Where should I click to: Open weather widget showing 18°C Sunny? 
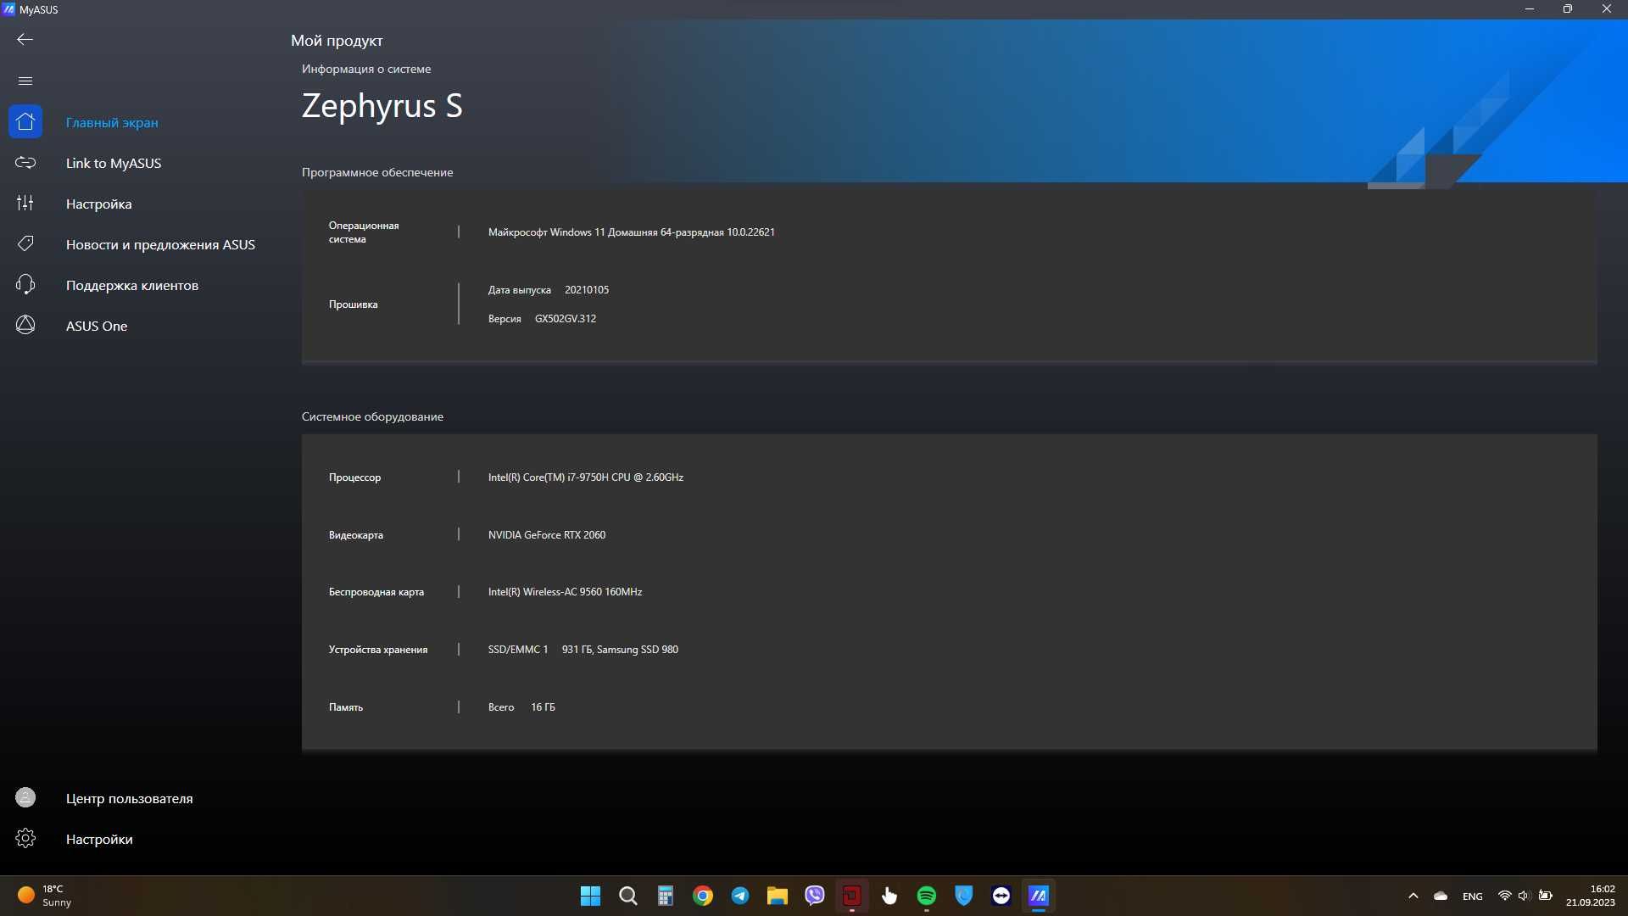point(47,896)
